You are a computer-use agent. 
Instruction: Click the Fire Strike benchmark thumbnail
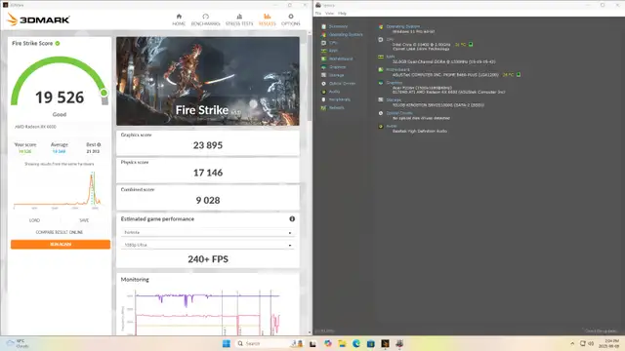[208, 81]
